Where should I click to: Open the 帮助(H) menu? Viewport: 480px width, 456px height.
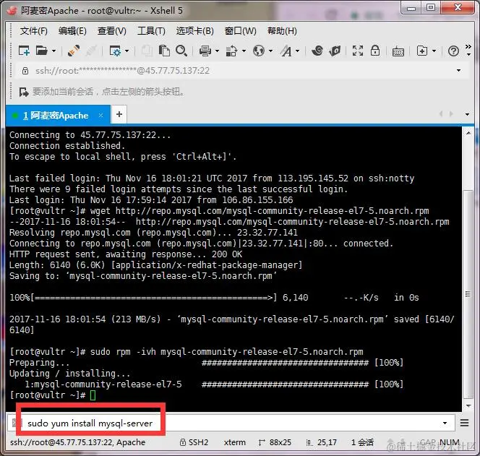click(282, 31)
